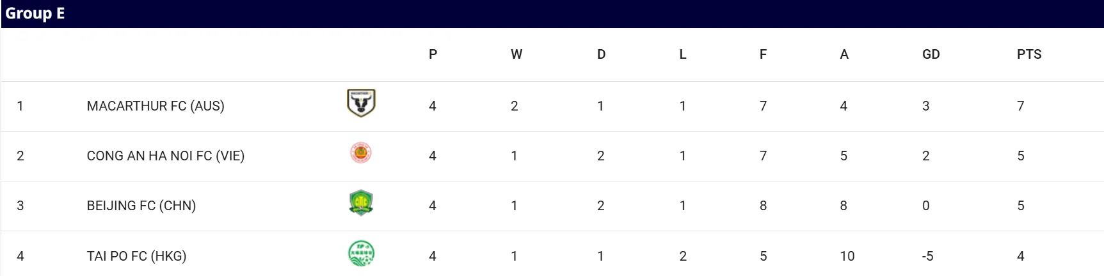This screenshot has width=1104, height=276.
Task: Click the L (losses) column header
Action: click(683, 54)
